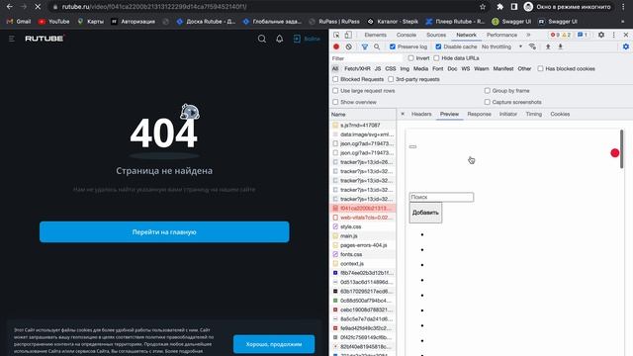Image resolution: width=633 pixels, height=356 pixels.
Task: Open Rutube hamburger menu
Action: 11,39
